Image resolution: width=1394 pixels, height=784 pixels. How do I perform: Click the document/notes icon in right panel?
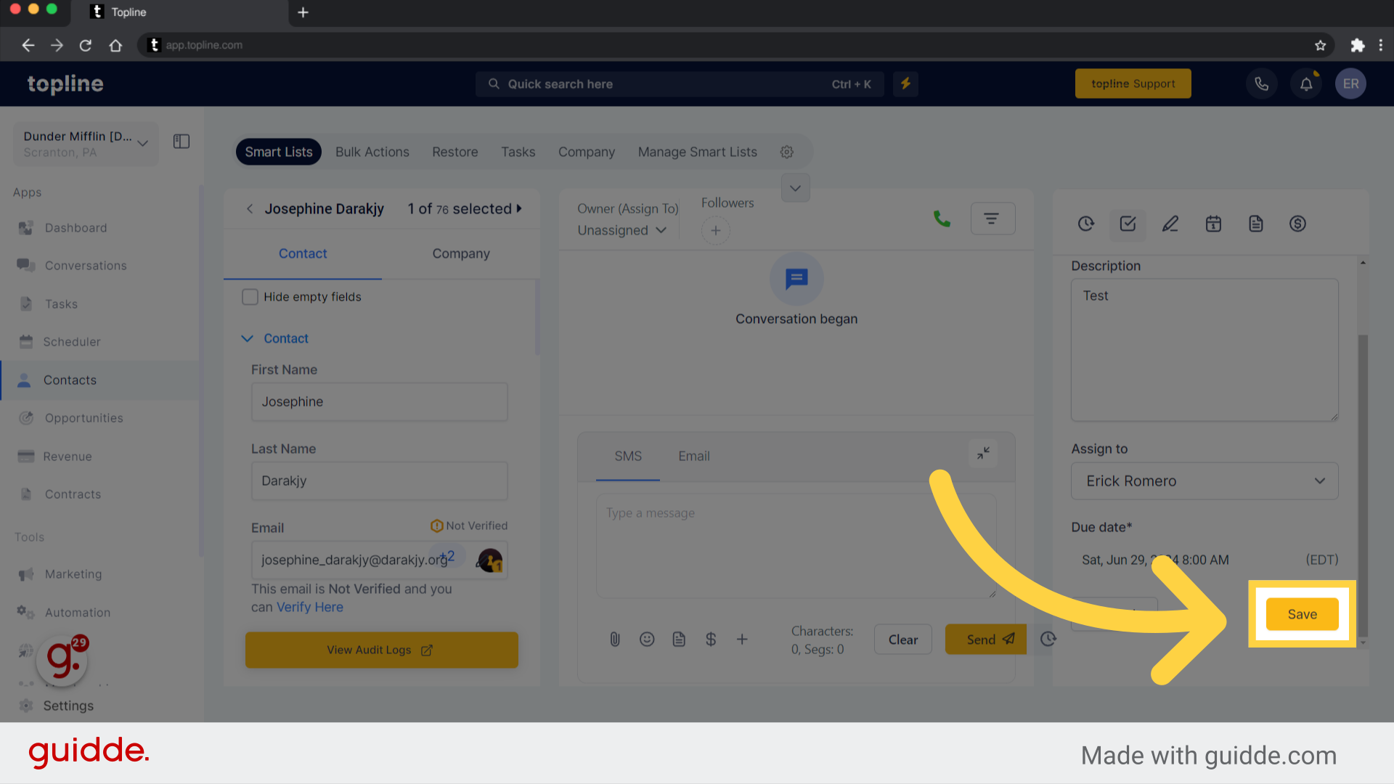[1255, 223]
